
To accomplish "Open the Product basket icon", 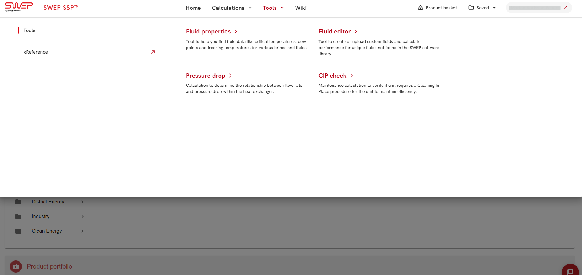I will [420, 8].
